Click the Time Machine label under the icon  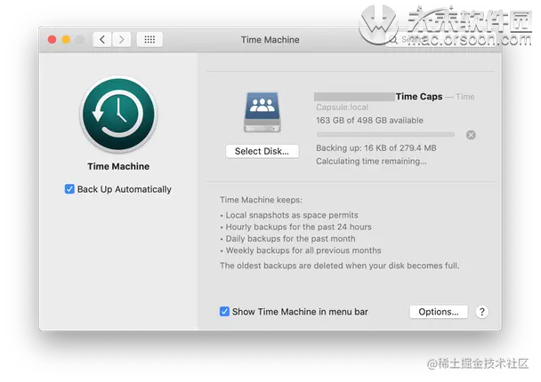tap(118, 166)
